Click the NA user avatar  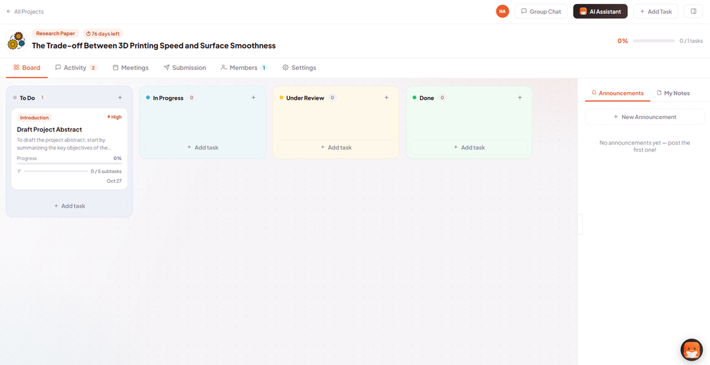tap(502, 11)
